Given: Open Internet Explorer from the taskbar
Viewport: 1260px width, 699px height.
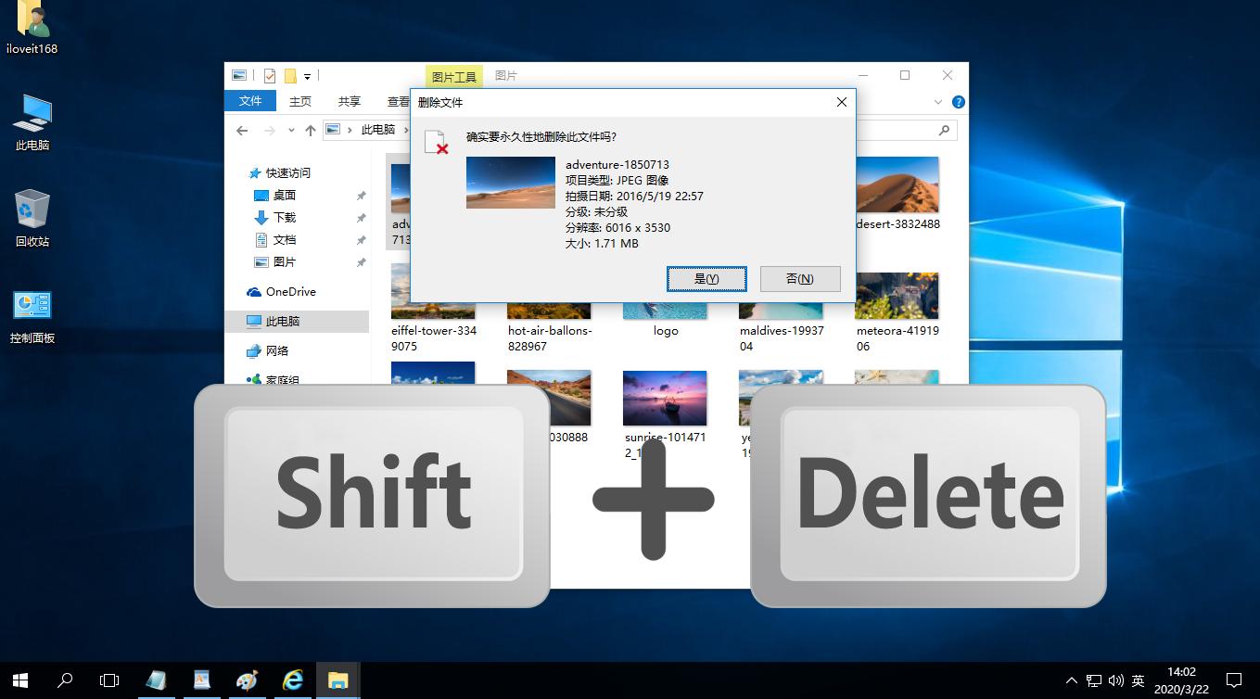Looking at the screenshot, I should tap(292, 680).
